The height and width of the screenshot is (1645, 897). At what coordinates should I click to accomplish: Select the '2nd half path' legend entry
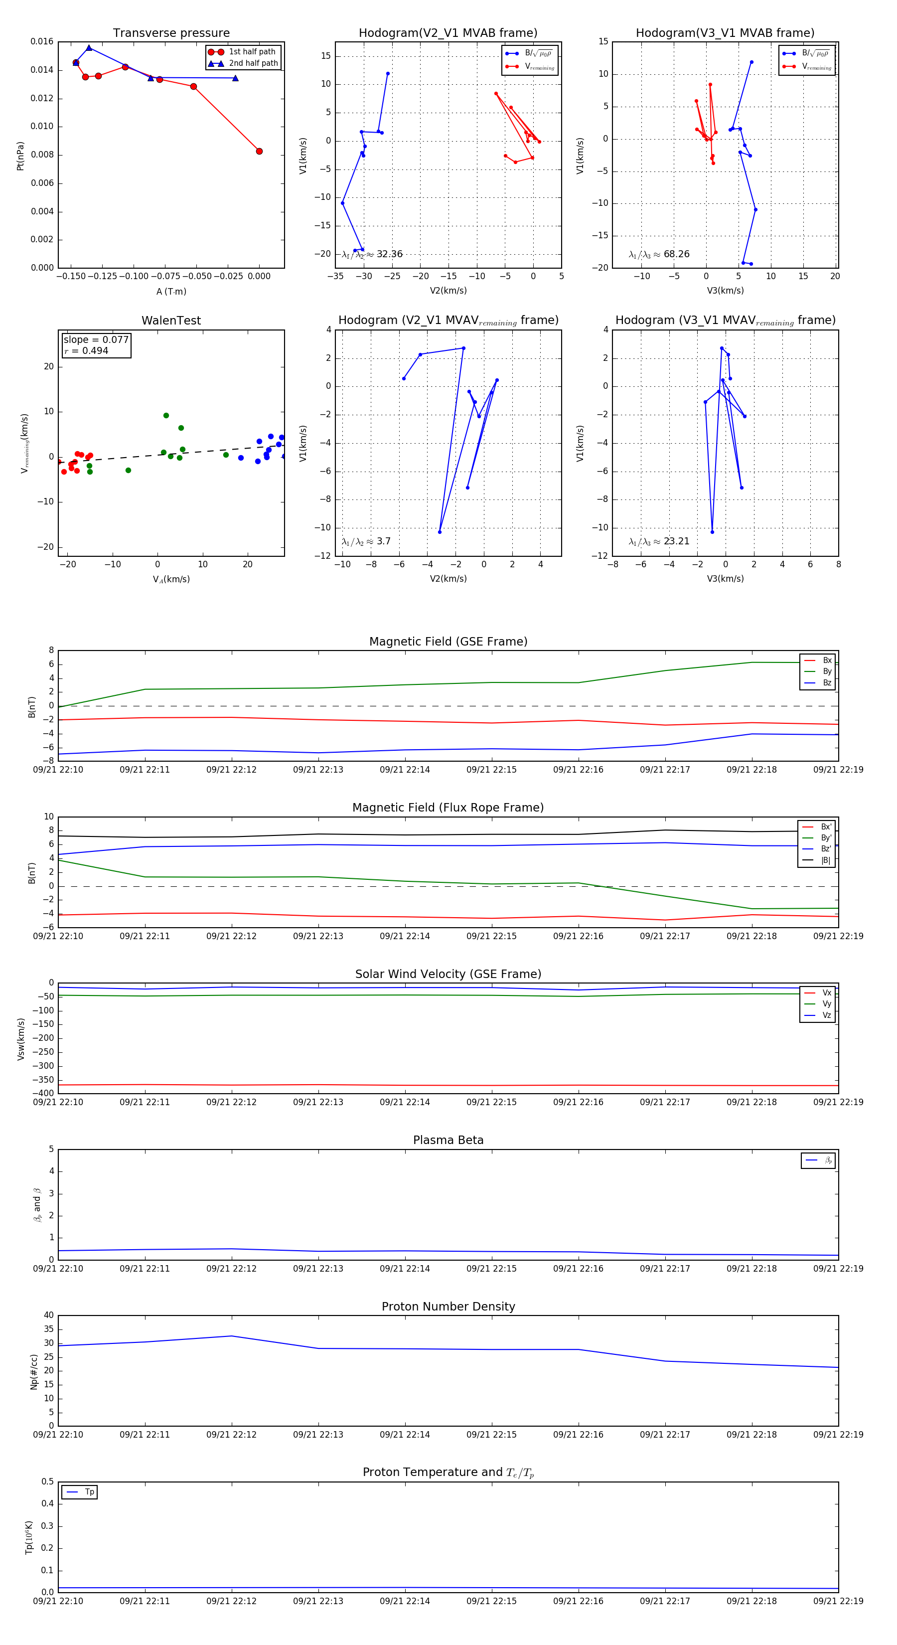[x=244, y=63]
